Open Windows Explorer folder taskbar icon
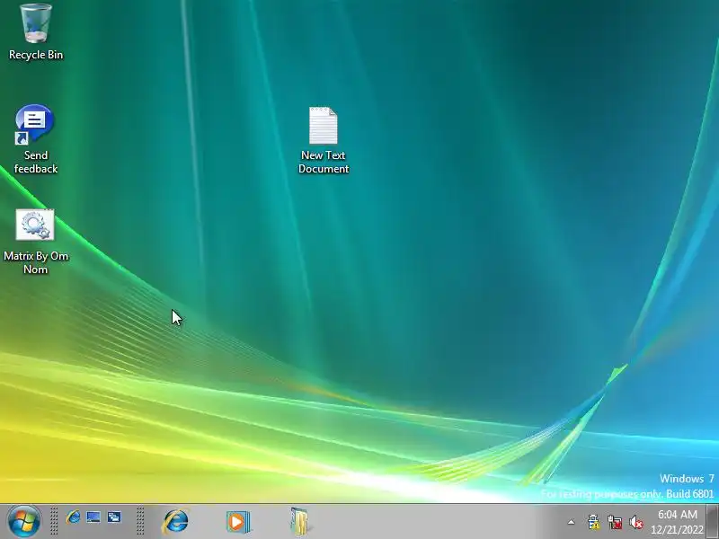The width and height of the screenshot is (719, 539). [299, 522]
